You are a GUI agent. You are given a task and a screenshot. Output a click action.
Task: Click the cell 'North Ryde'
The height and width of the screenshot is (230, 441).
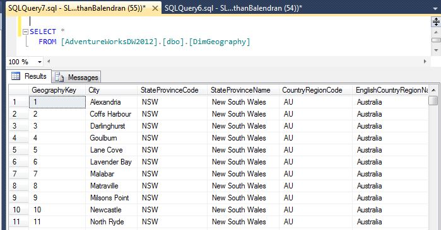[111, 222]
